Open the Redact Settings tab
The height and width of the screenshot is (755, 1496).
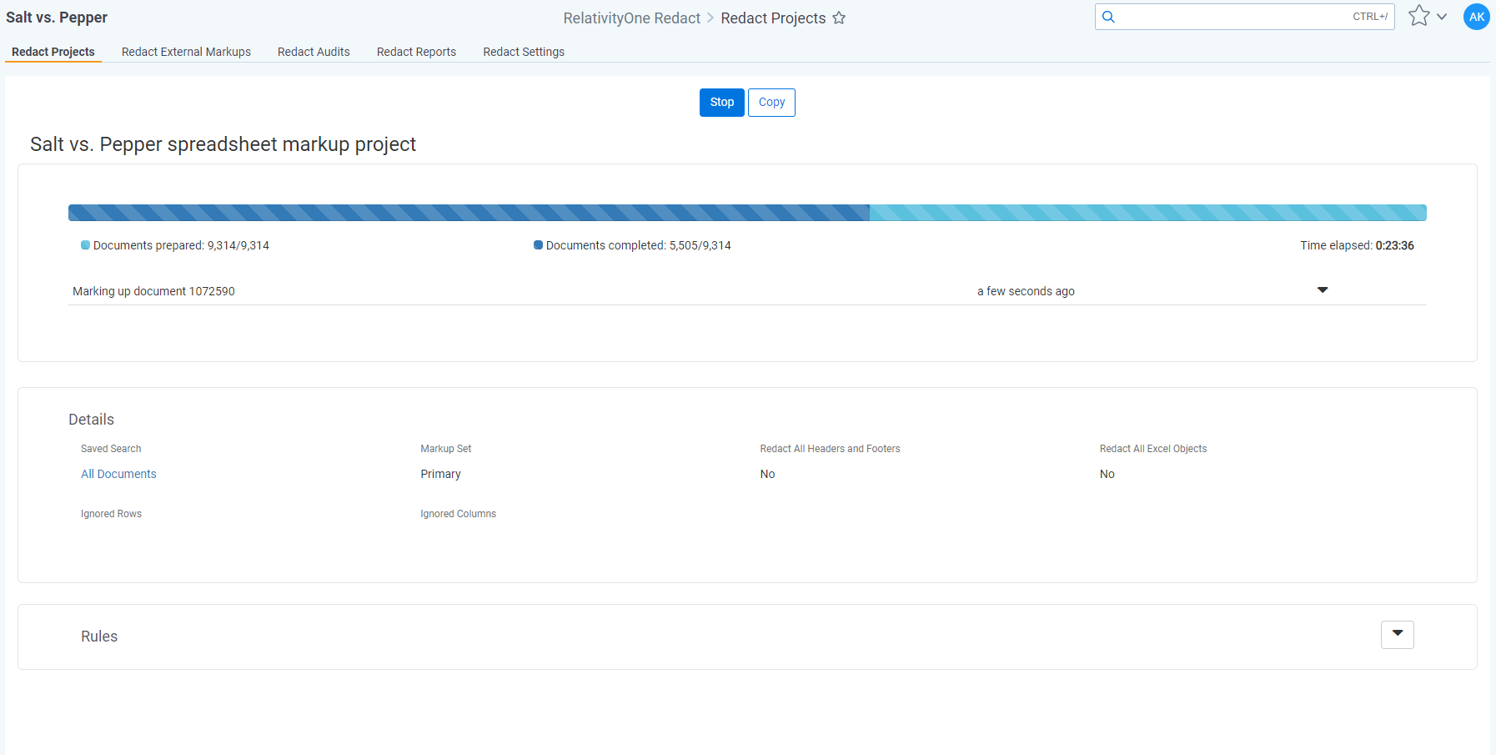click(x=524, y=52)
